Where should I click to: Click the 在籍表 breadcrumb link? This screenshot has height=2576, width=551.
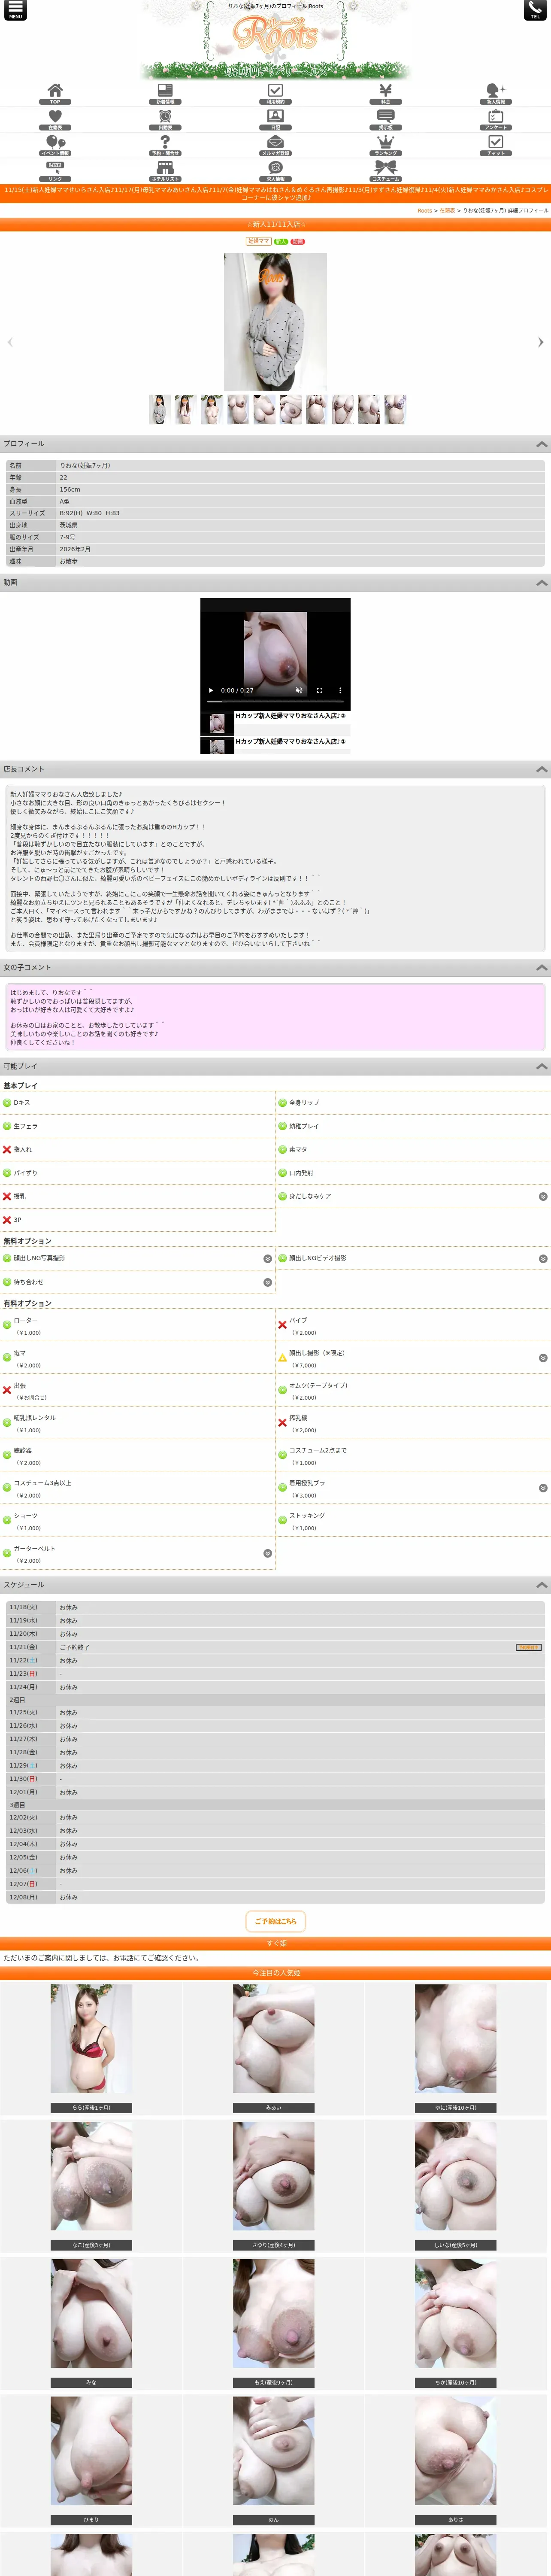447,211
